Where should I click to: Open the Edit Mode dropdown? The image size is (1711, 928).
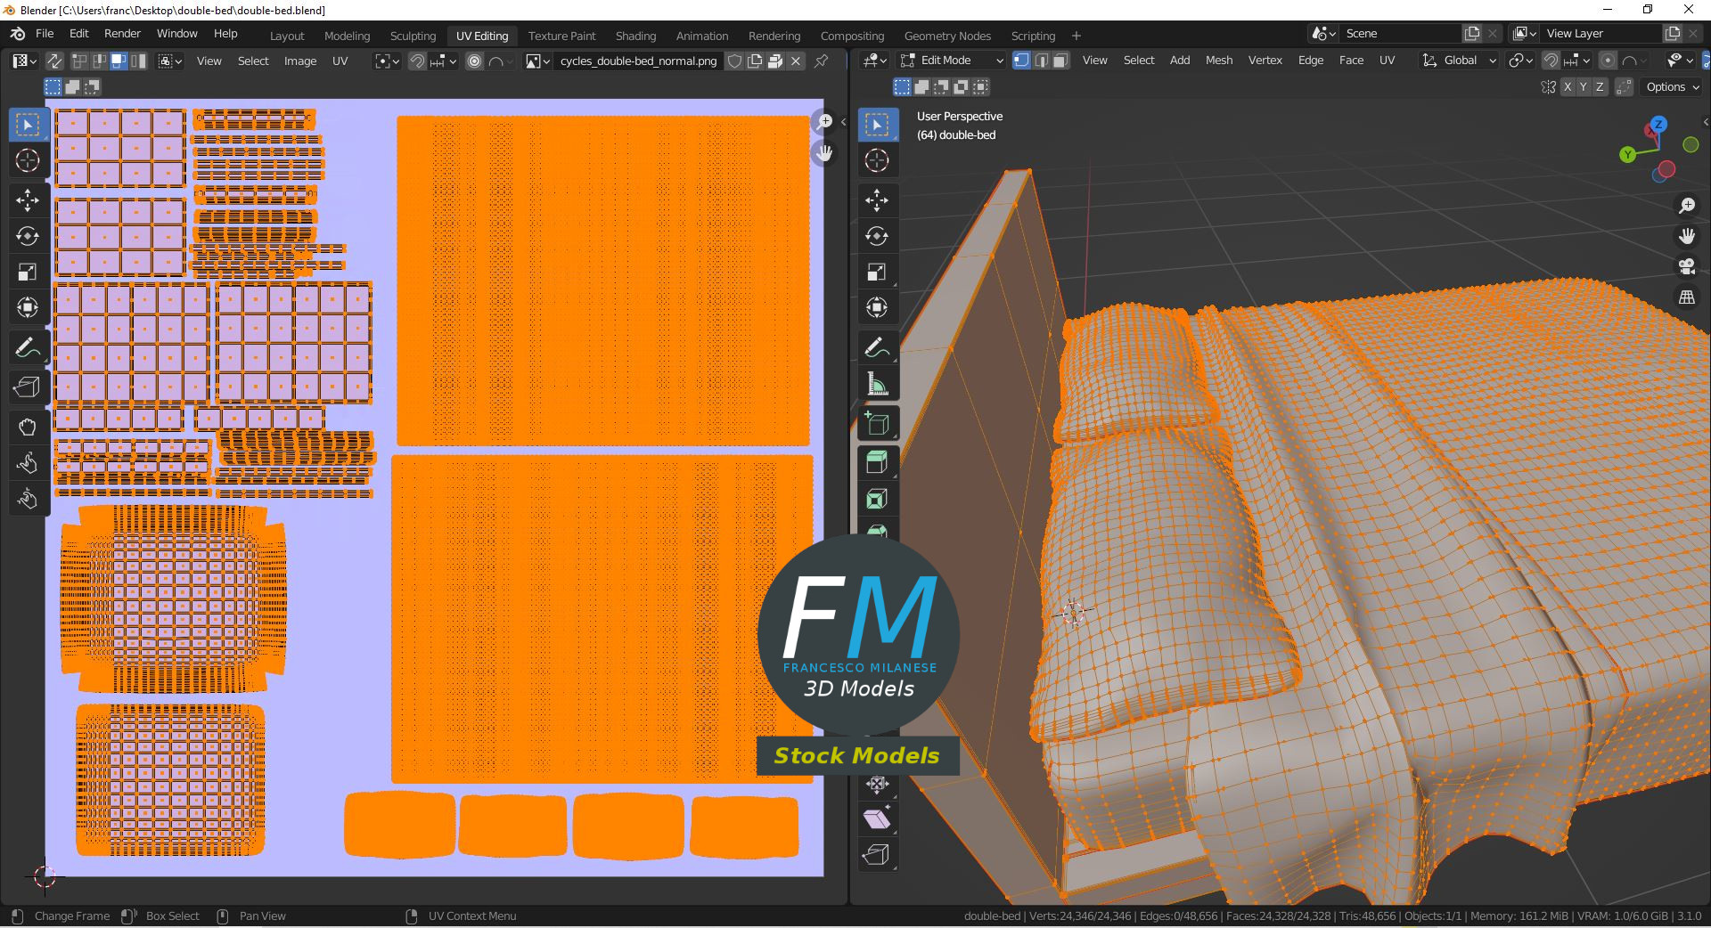(951, 61)
